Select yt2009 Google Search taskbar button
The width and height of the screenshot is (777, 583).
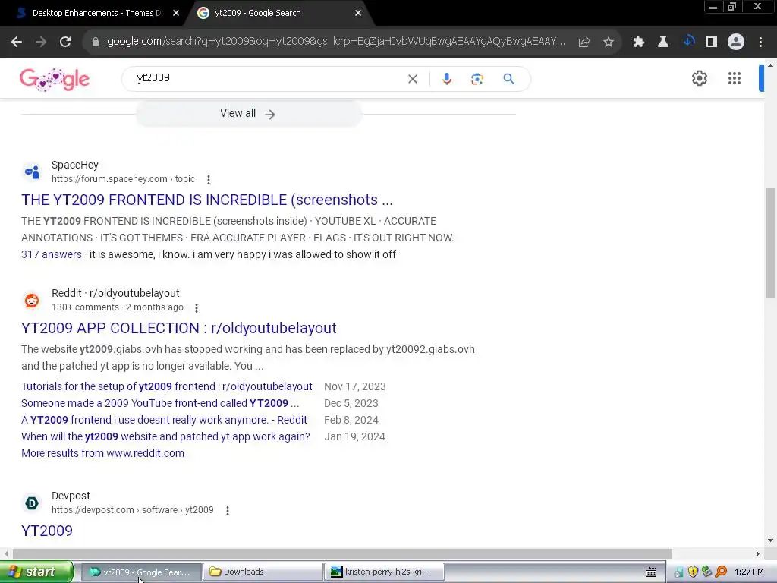(x=140, y=572)
